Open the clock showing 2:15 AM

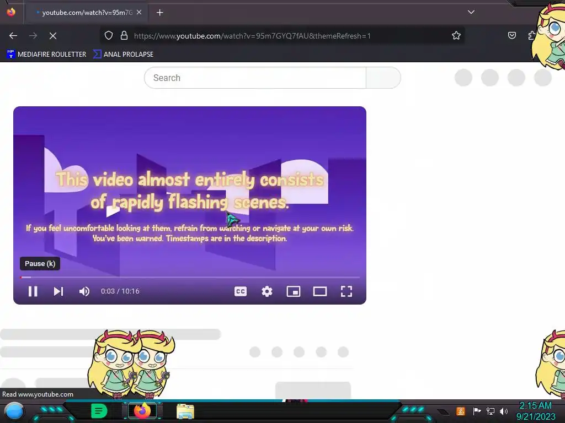tap(535, 411)
